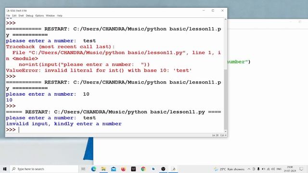Click the battery tray icon
This screenshot has height=173, width=308.
263,169
